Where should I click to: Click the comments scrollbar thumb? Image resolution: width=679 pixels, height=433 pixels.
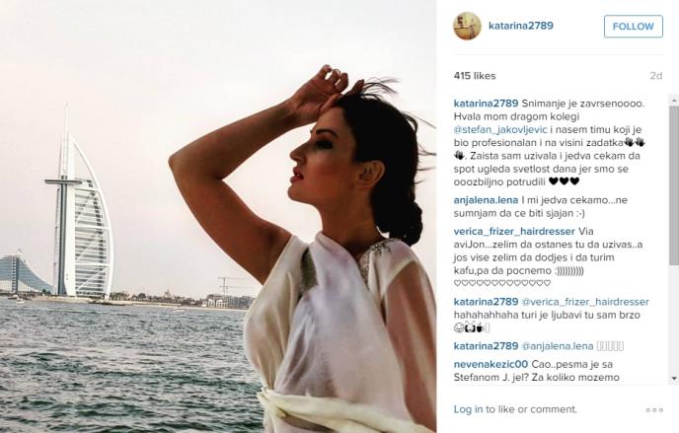pyautogui.click(x=674, y=184)
